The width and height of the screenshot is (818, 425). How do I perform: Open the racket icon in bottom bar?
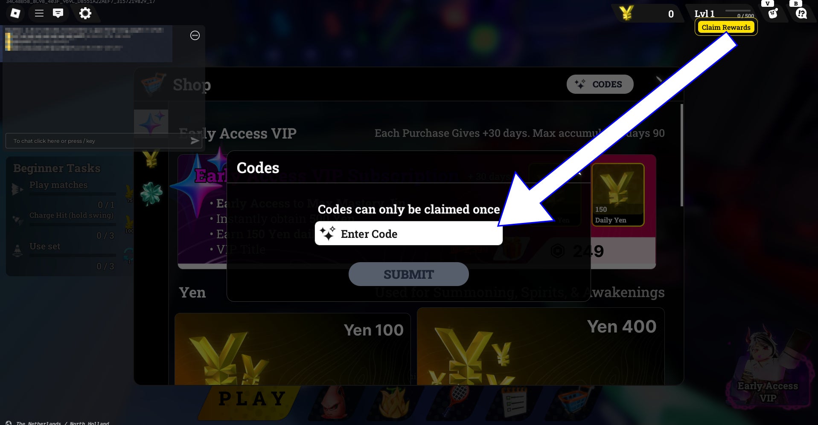(x=457, y=400)
